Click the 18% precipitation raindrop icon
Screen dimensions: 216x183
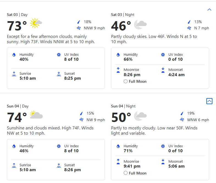pyautogui.click(x=79, y=22)
